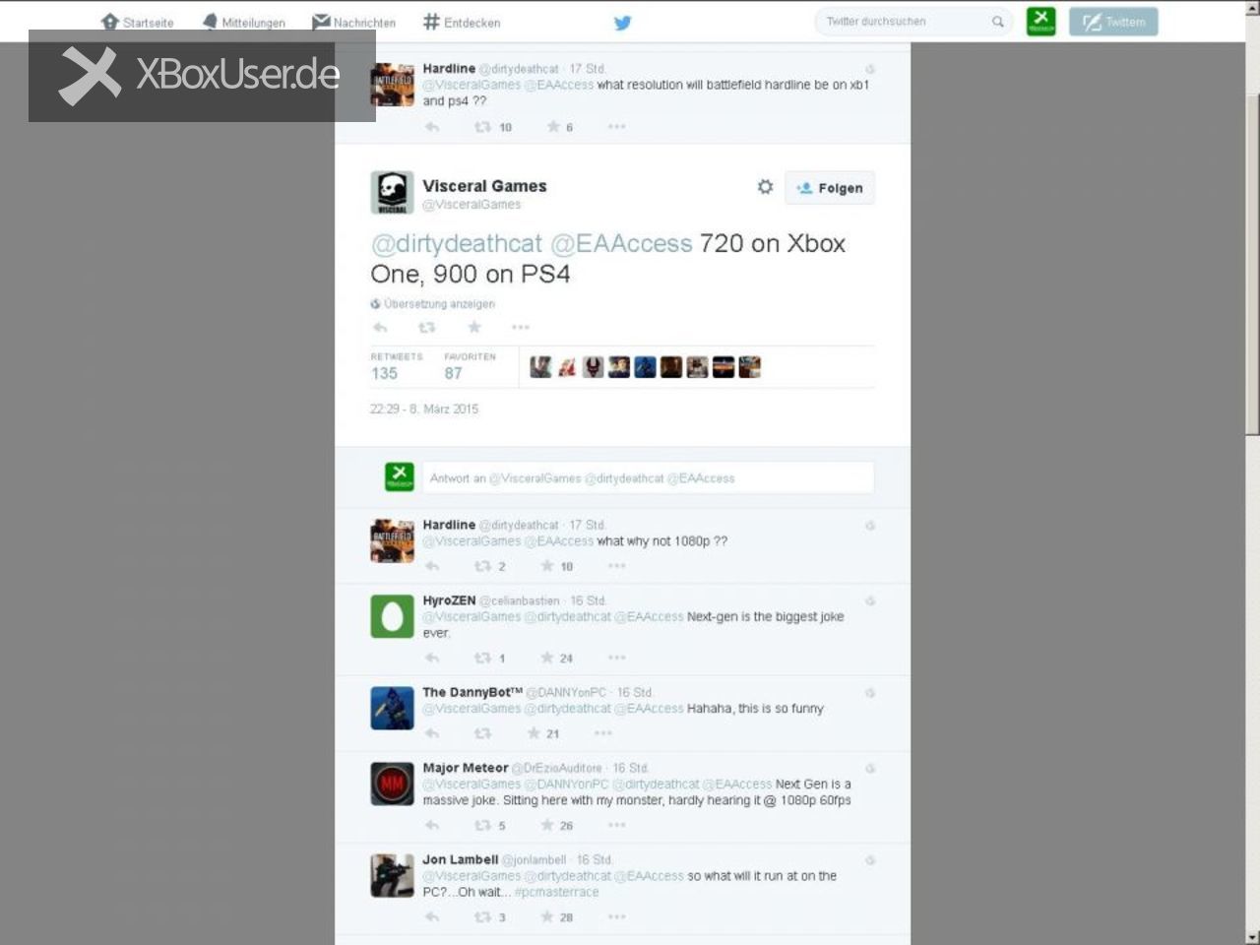Screen dimensions: 1260x945
Task: Favorite Major Meteor's tweet
Action: (547, 825)
